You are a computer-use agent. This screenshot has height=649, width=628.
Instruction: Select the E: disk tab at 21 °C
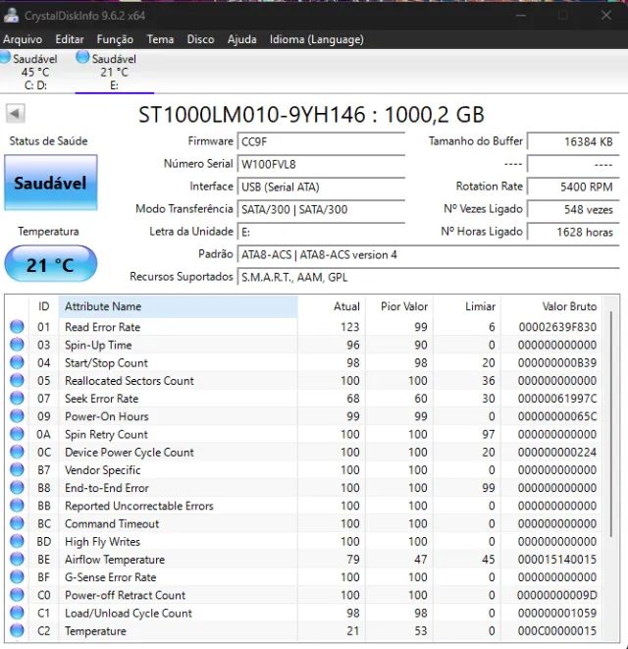click(x=114, y=72)
